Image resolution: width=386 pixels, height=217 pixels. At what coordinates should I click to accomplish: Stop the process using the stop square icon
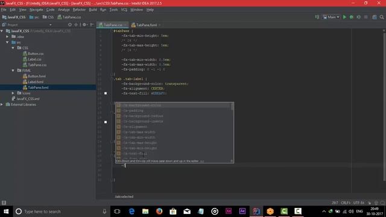click(x=366, y=17)
